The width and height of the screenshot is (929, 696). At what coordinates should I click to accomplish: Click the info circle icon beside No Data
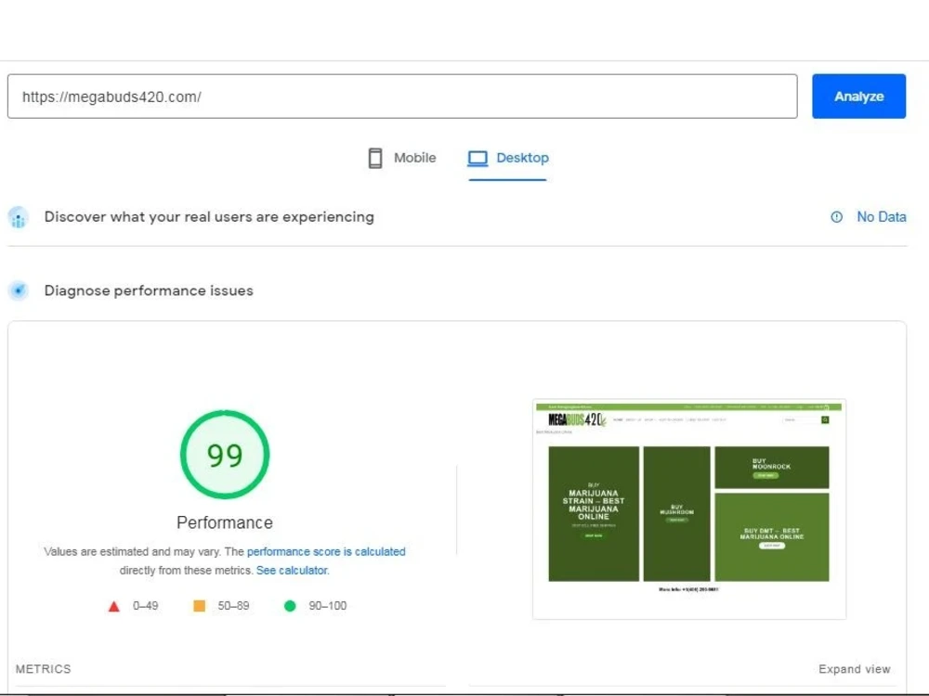(x=837, y=217)
